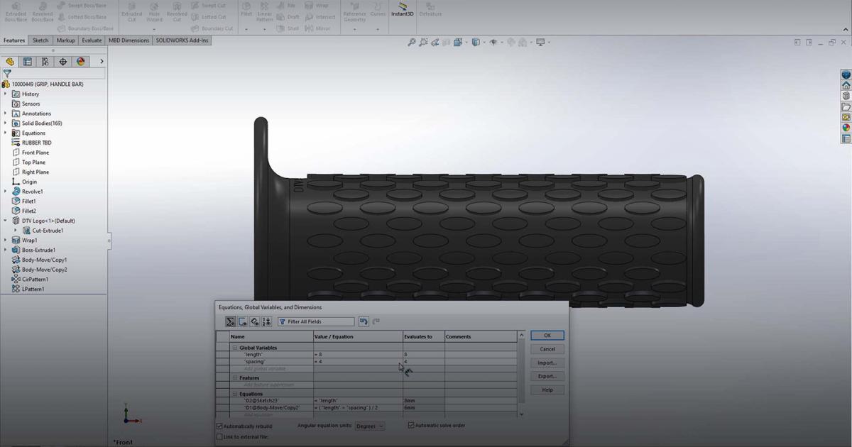Click Previous View icon in heads-up toolbar
The width and height of the screenshot is (852, 447).
point(435,43)
